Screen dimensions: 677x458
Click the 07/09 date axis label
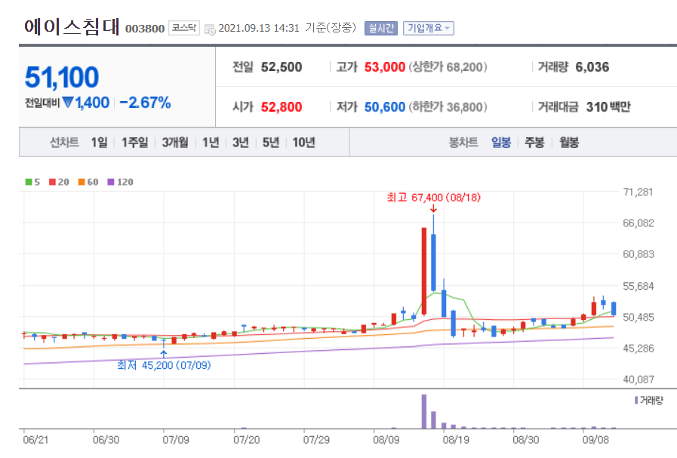point(176,440)
